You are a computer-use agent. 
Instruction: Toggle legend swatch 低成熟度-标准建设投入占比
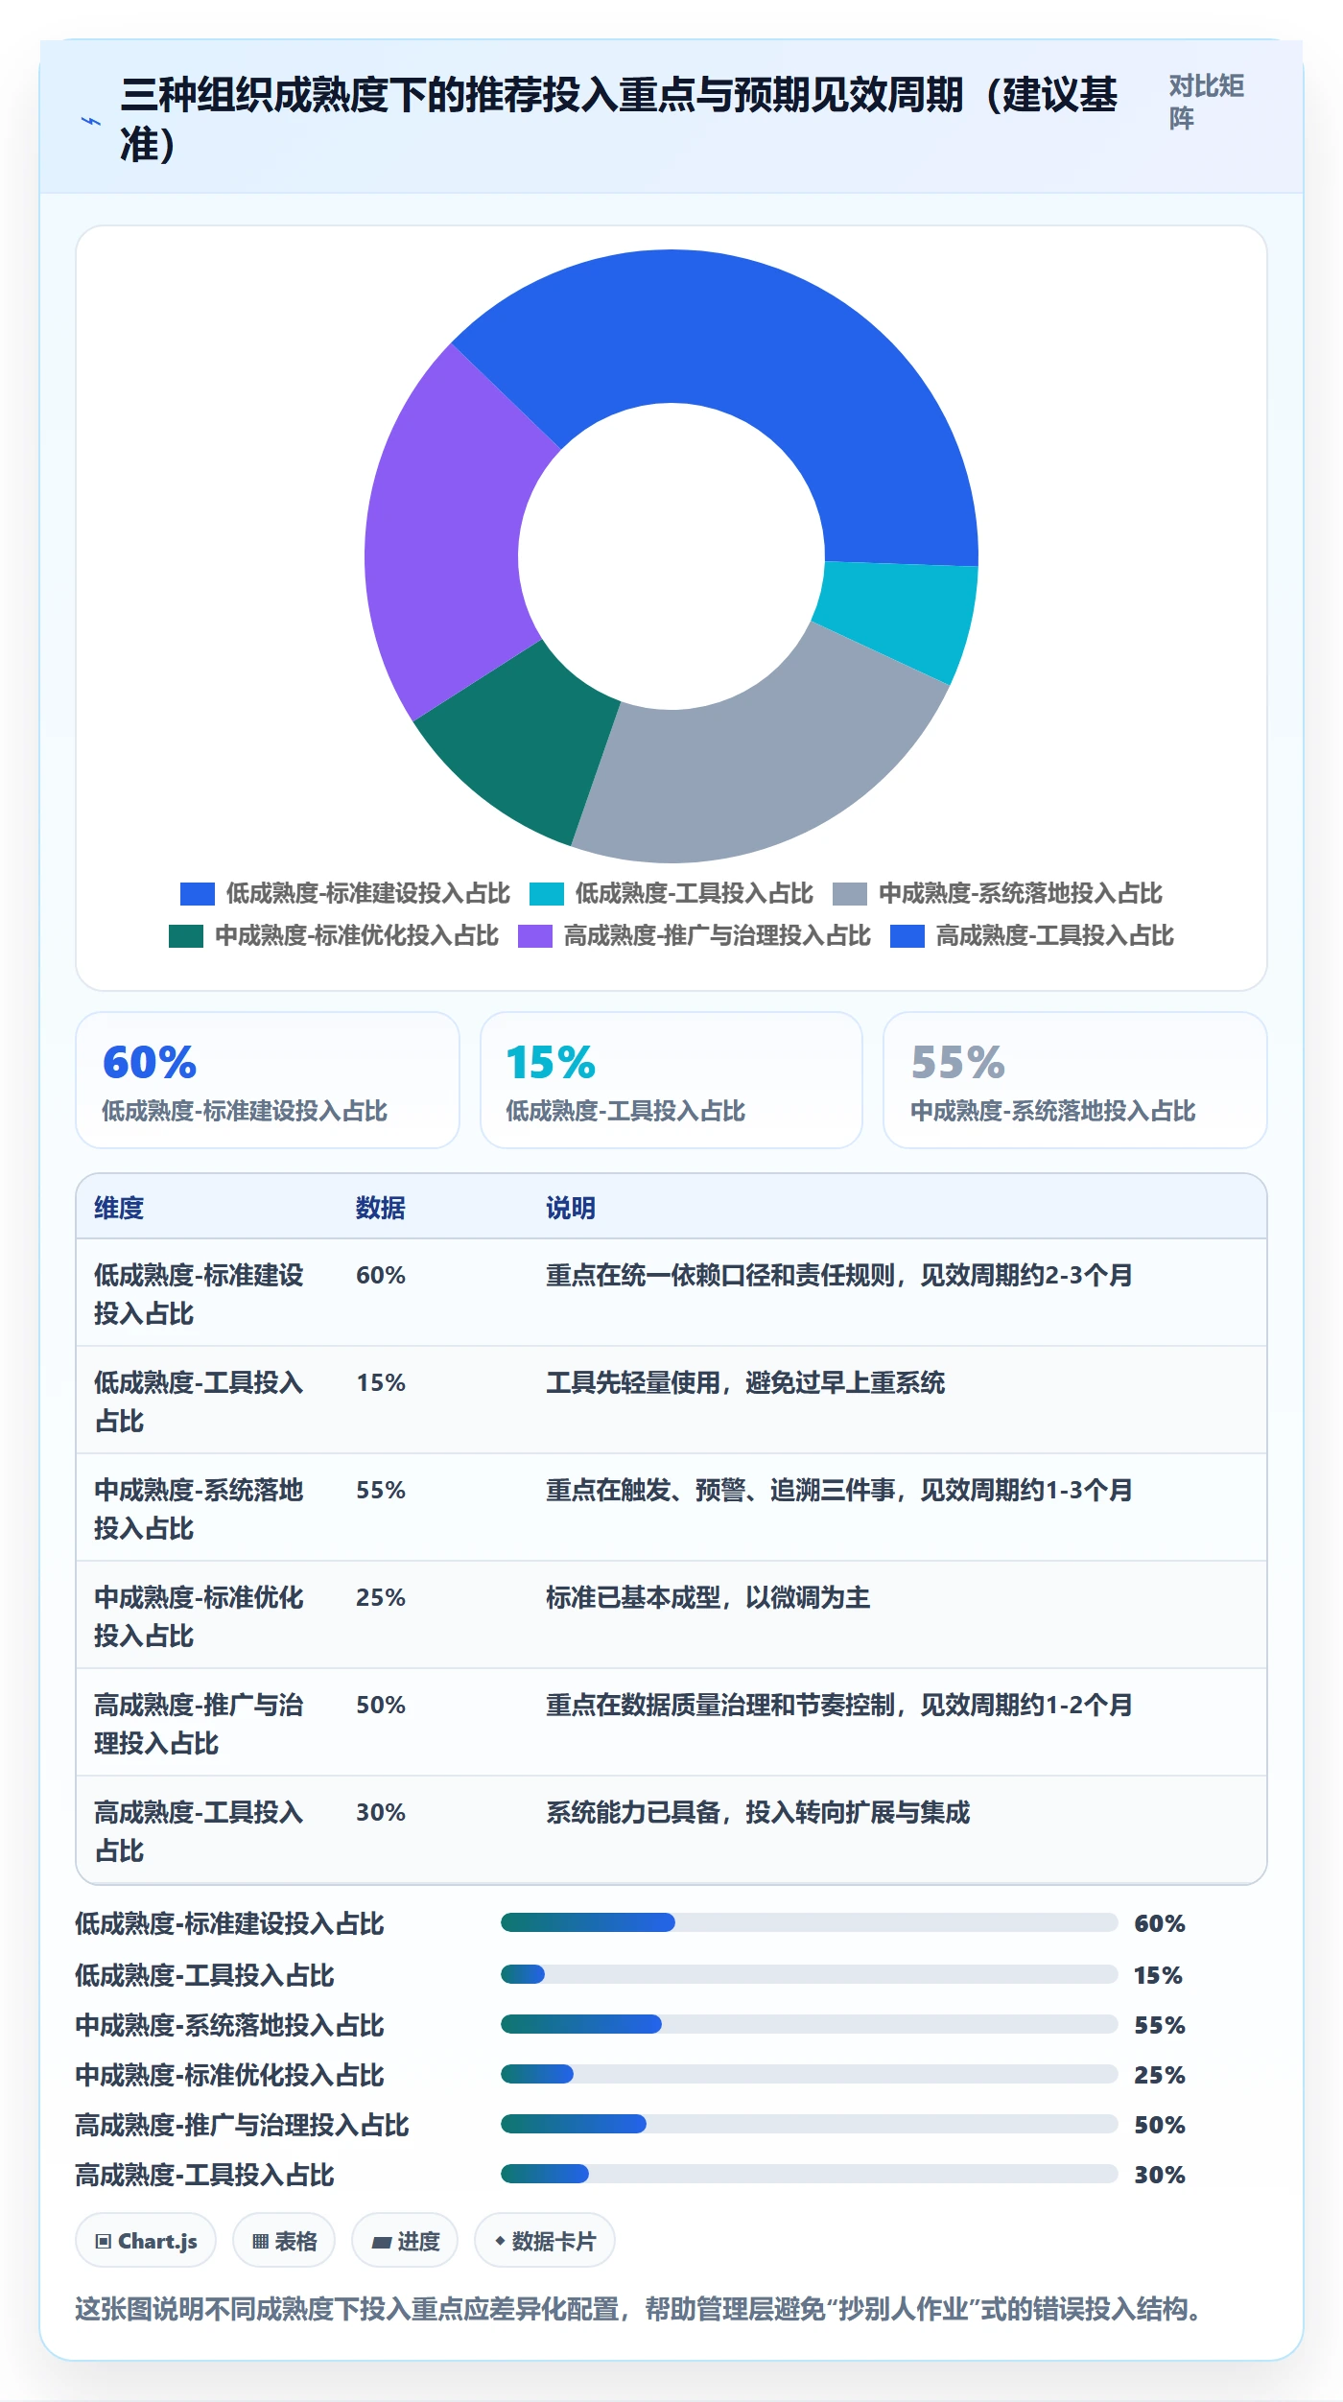tap(197, 894)
